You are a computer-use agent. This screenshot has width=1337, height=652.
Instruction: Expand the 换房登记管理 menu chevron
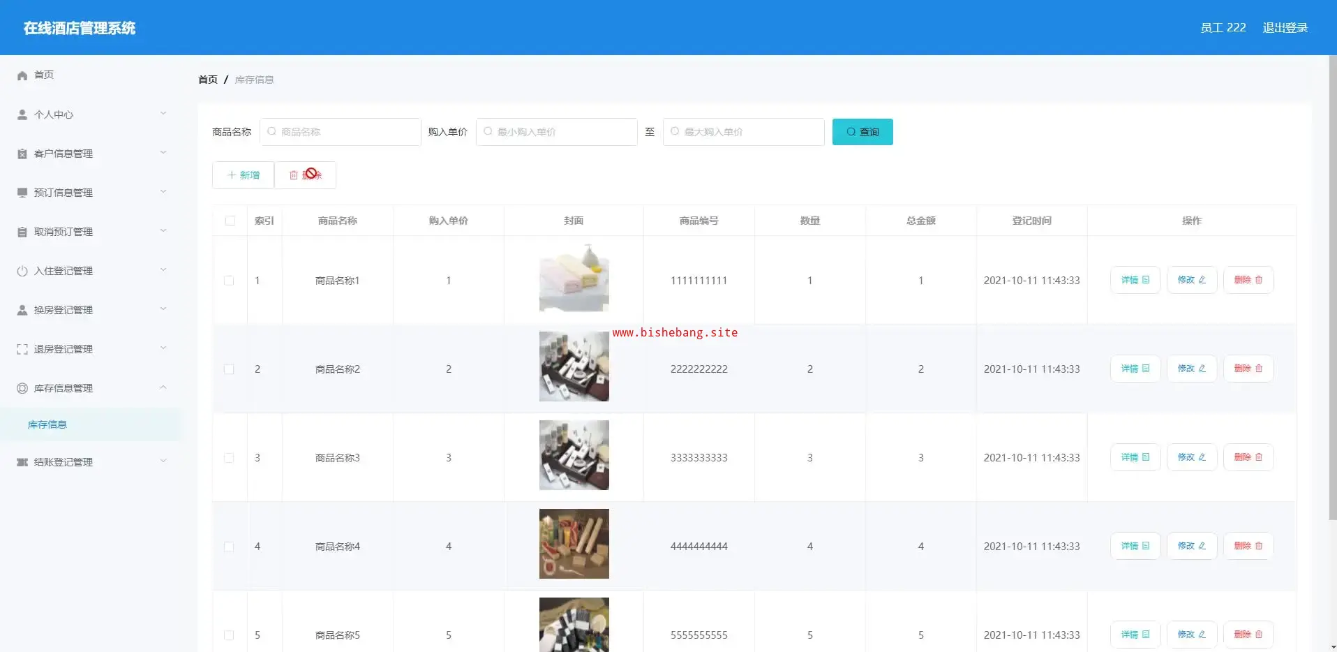click(x=163, y=309)
